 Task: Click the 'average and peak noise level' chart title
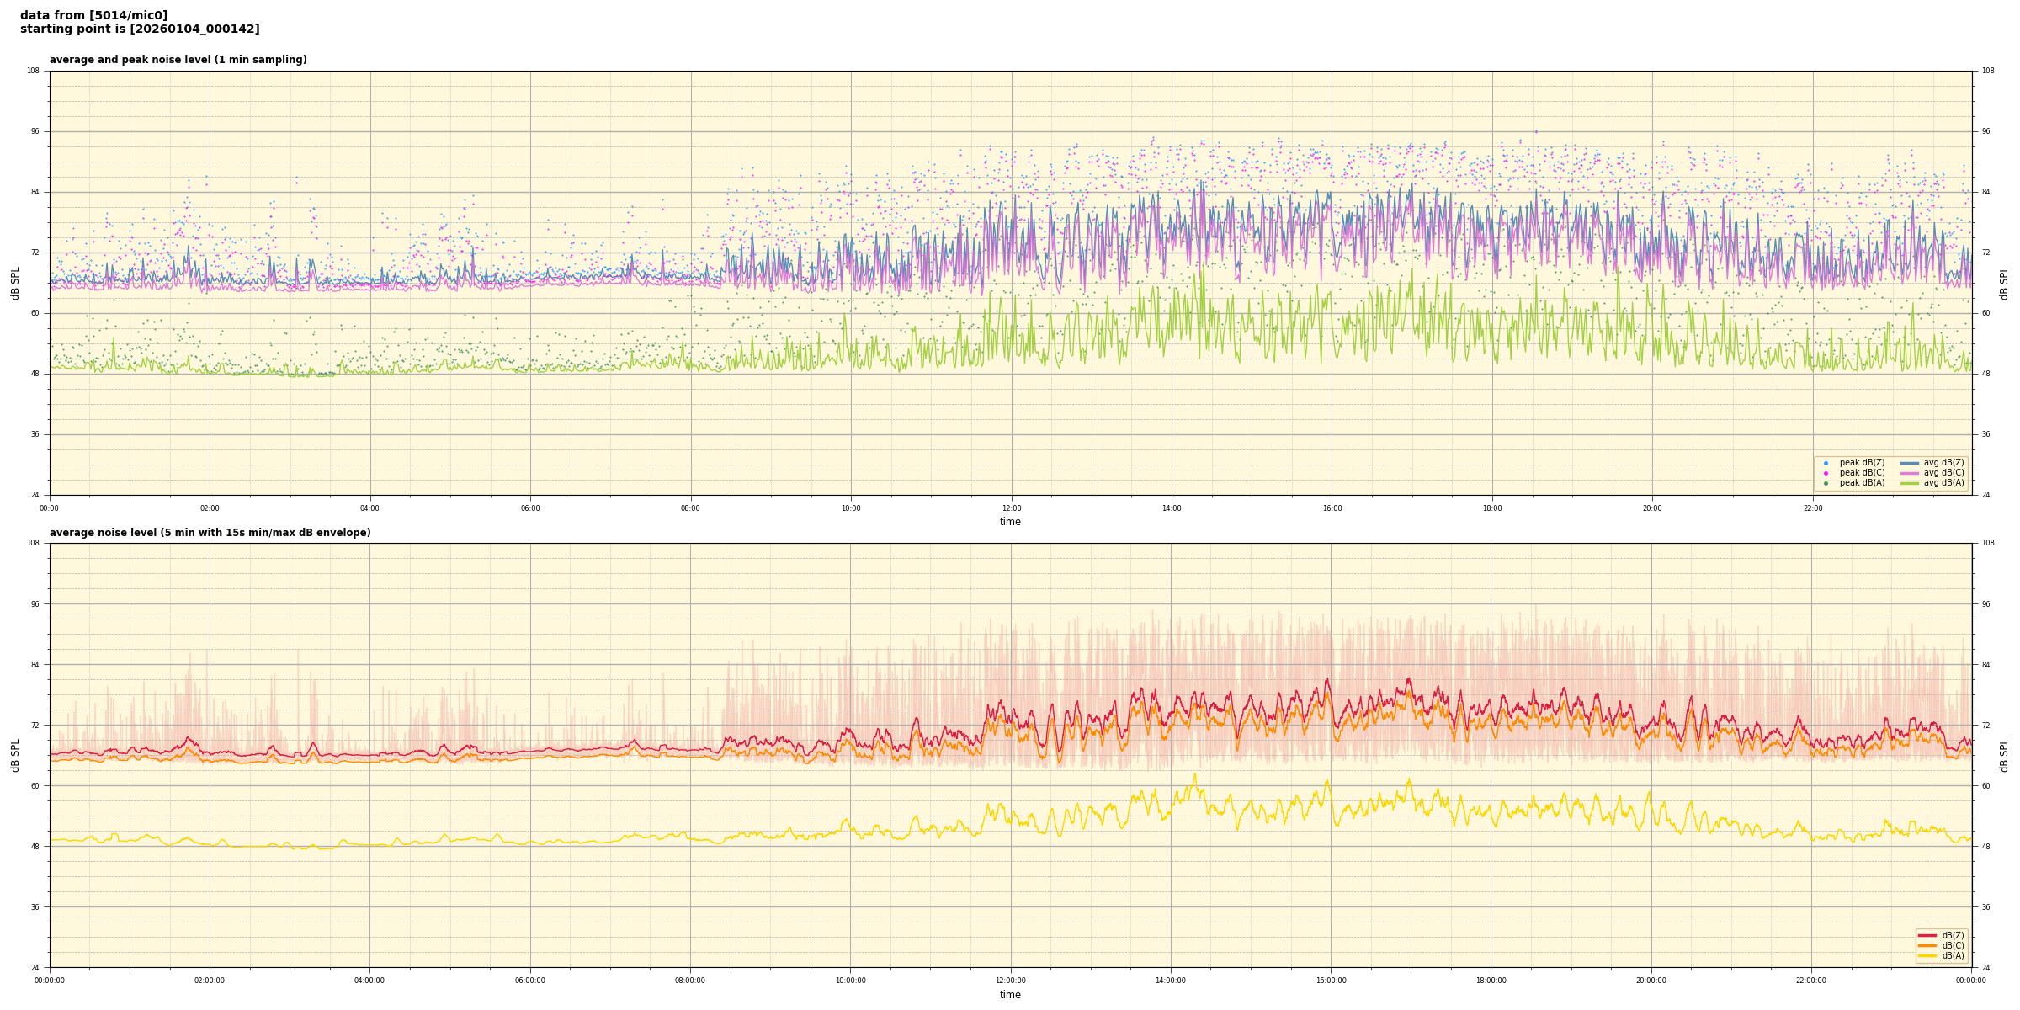[178, 60]
